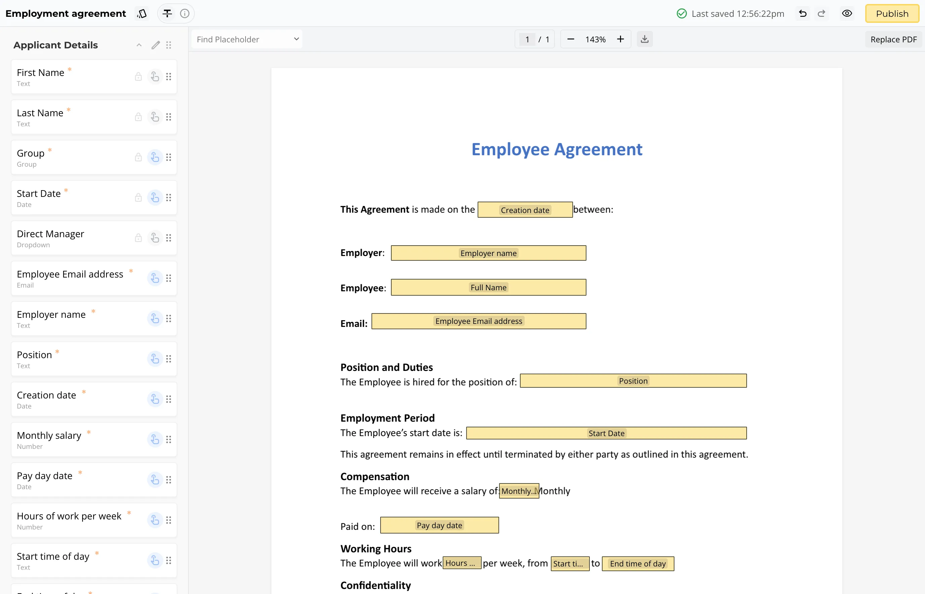Screen dimensions: 925x594
Task: Grab the Applicant Details drag handle
Action: click(x=169, y=45)
